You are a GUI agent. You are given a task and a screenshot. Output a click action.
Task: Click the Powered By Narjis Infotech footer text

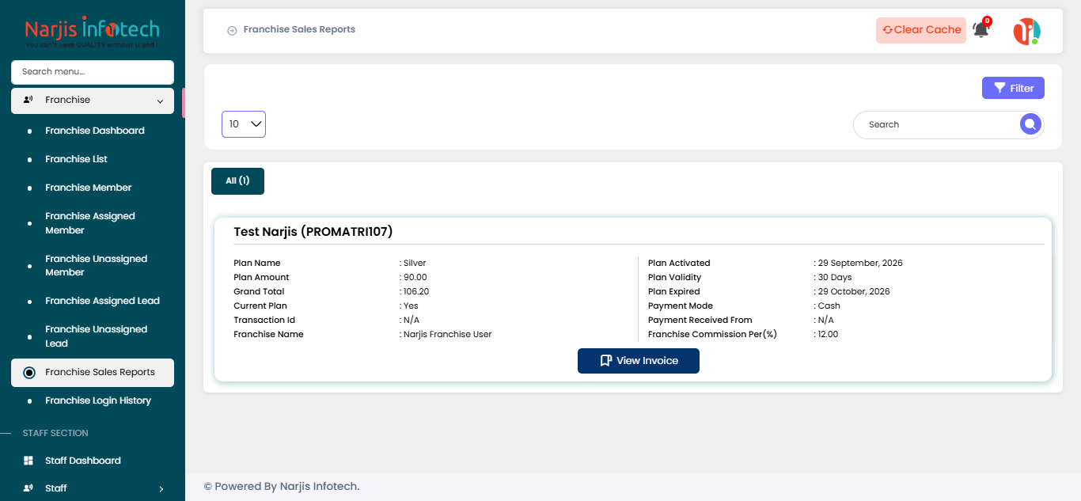pos(282,486)
